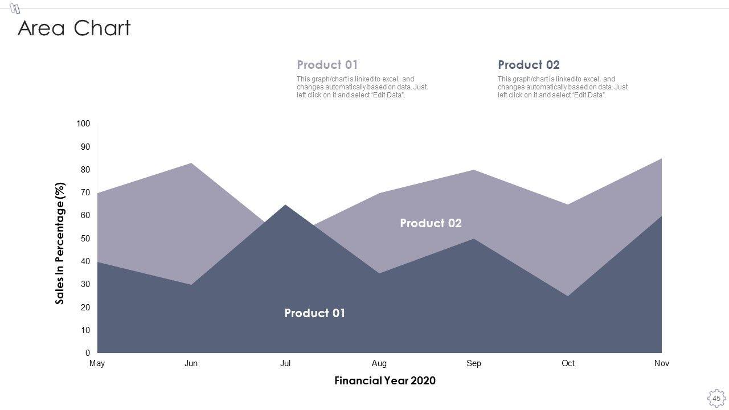
Task: Click the Jun label on the horizontal axis
Action: (x=191, y=363)
